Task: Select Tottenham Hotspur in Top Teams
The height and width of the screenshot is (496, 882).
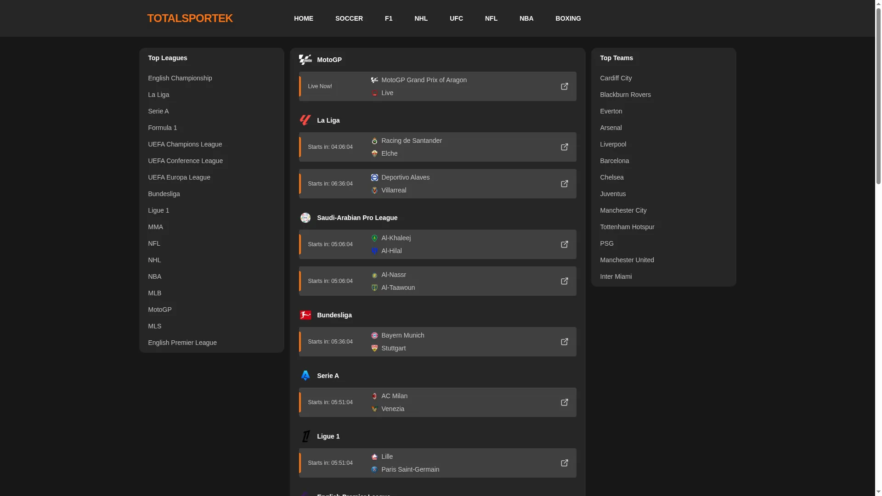Action: pyautogui.click(x=627, y=227)
